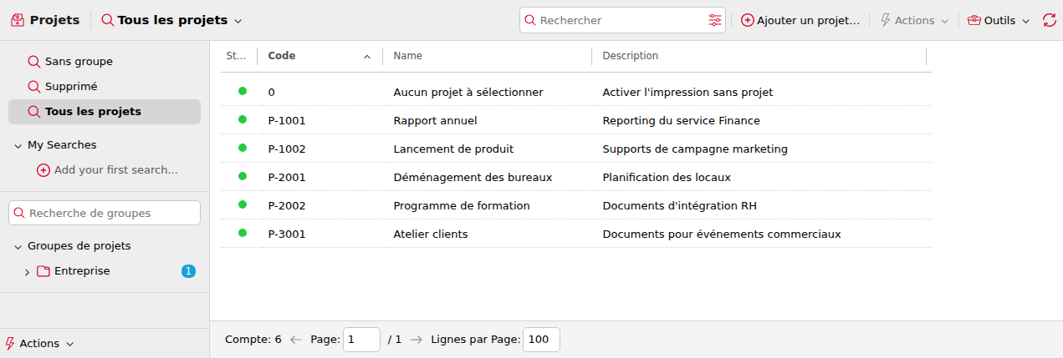Click Documents pour événements commerciaux description
The width and height of the screenshot is (1063, 358).
722,234
